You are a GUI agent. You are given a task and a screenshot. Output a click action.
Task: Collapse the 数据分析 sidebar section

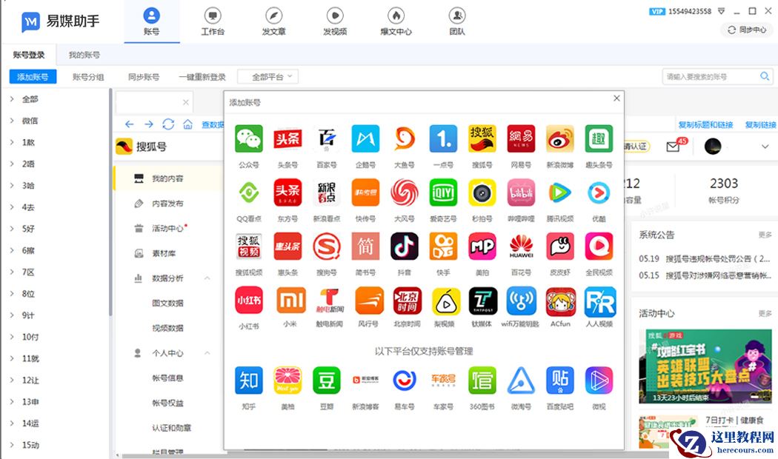(x=207, y=278)
